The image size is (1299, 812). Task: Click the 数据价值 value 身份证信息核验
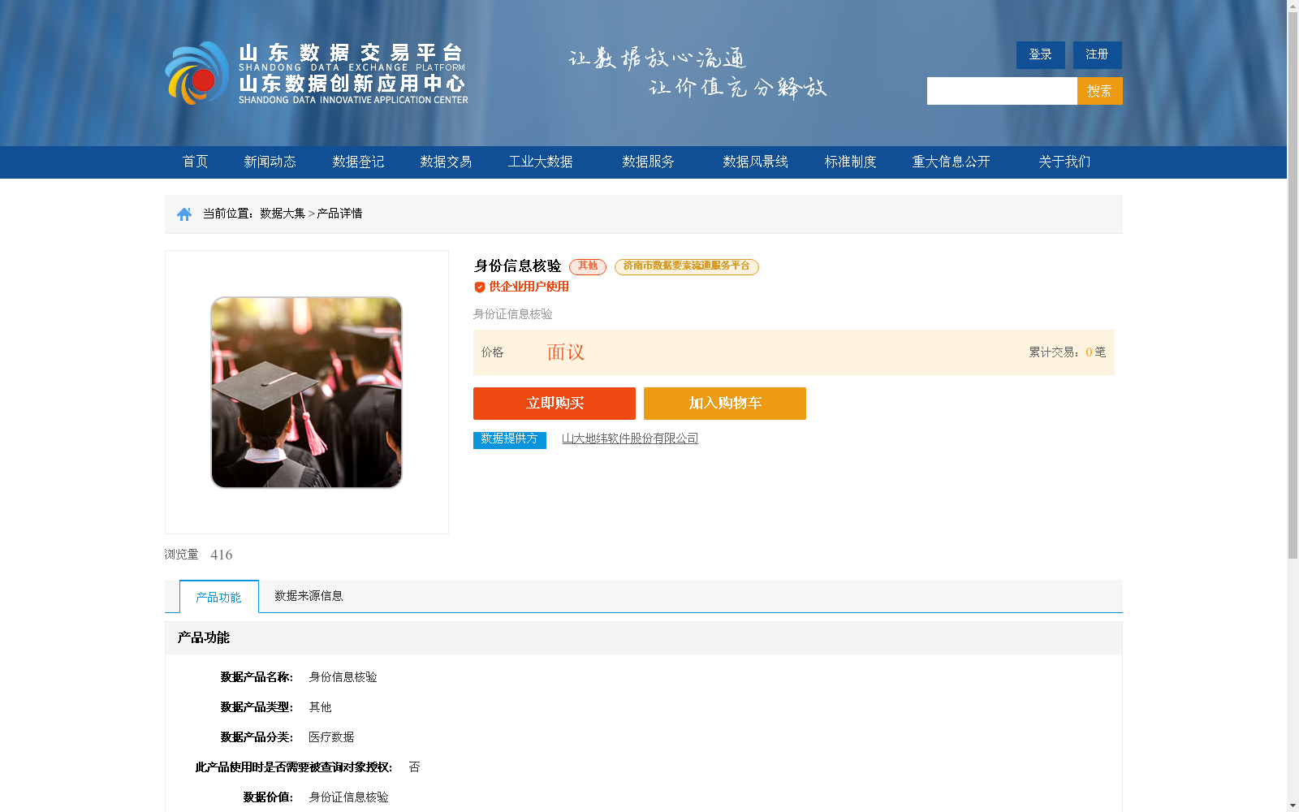tap(348, 797)
